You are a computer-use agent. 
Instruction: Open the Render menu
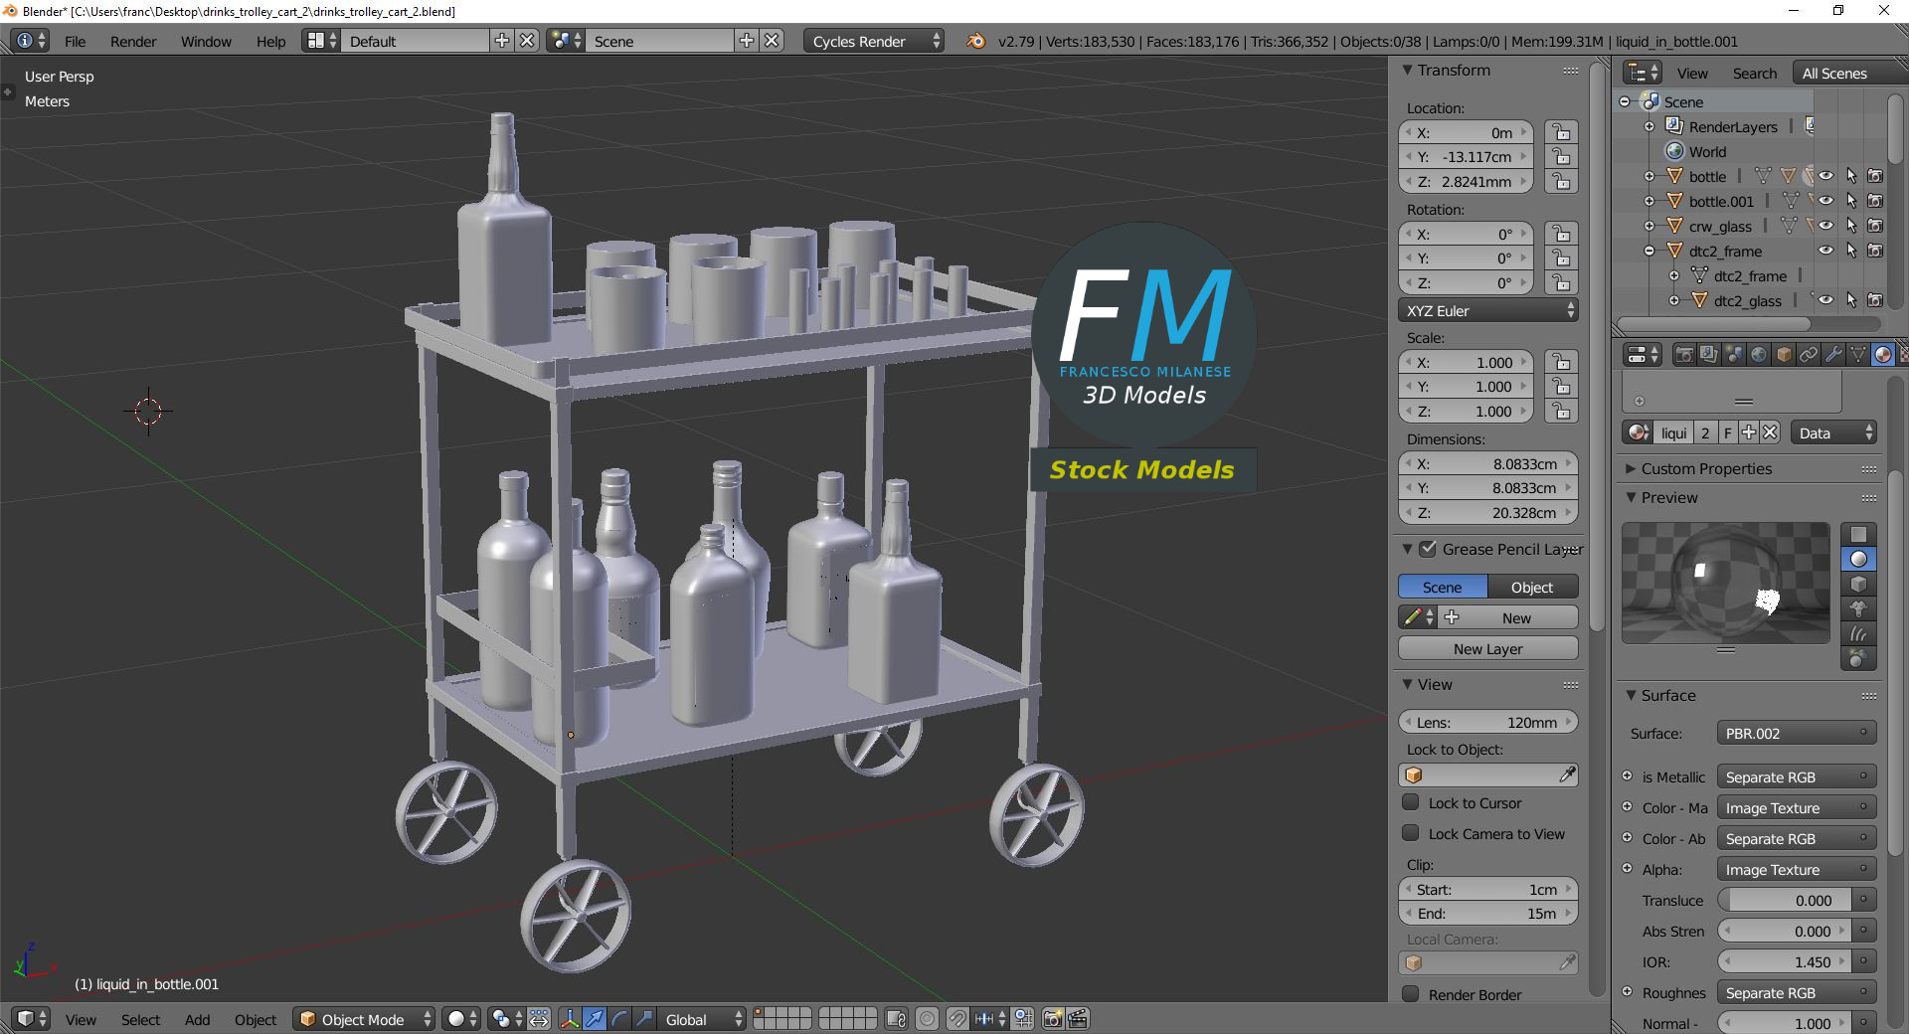(x=133, y=41)
